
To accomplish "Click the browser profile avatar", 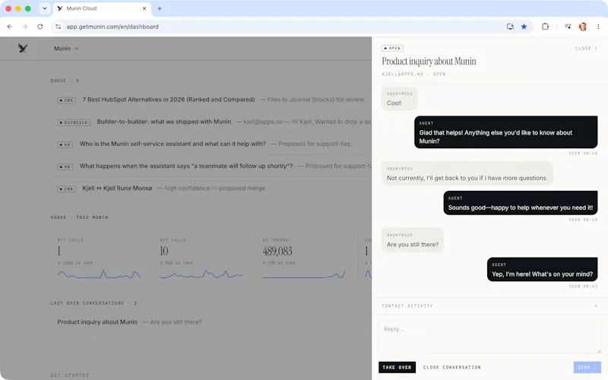I will tap(582, 27).
